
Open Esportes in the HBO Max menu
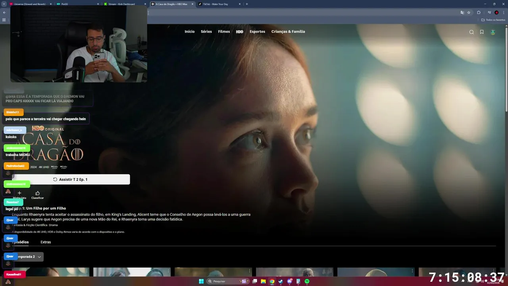point(257,32)
